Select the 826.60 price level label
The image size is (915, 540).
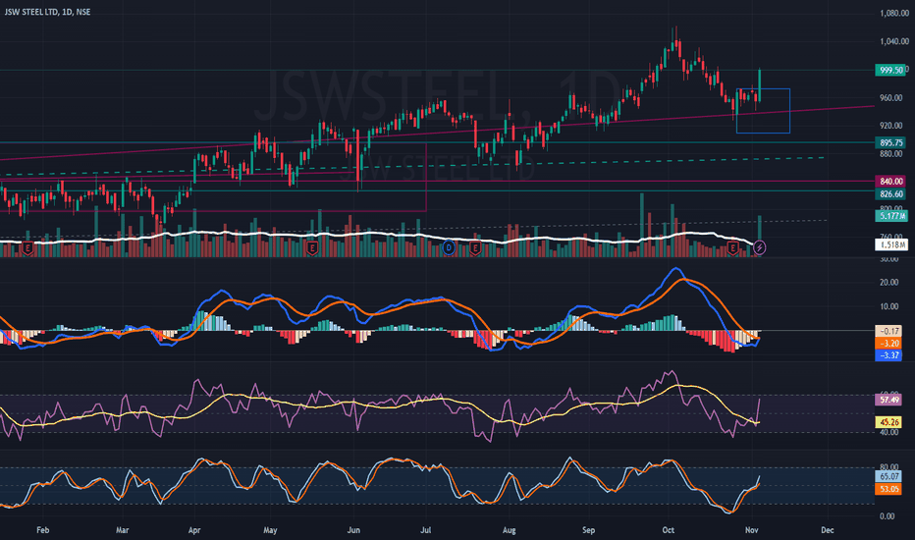pos(890,193)
